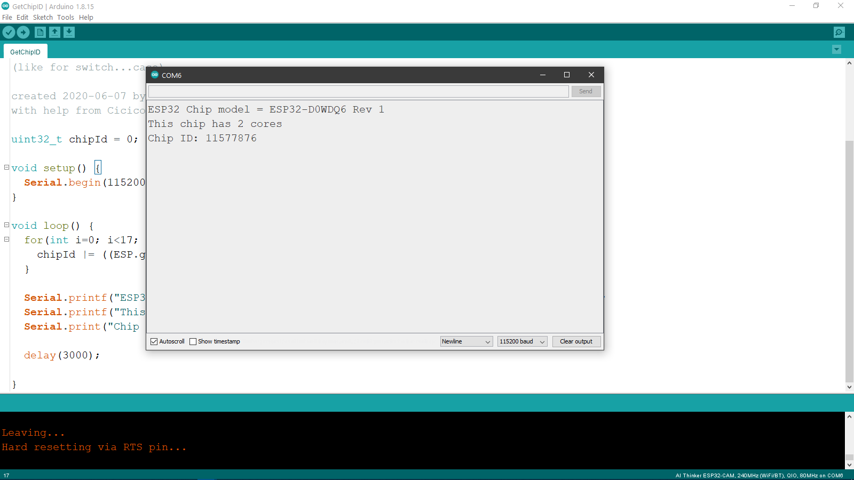
Task: Select the GetChipID sketch tab
Action: pyautogui.click(x=25, y=52)
